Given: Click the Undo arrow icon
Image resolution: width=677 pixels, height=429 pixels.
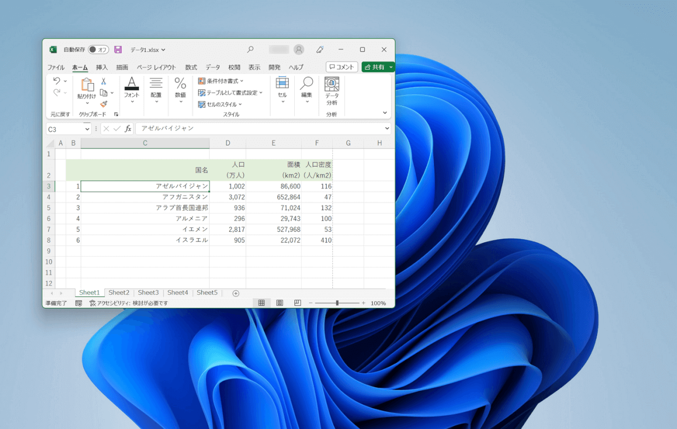Looking at the screenshot, I should click(56, 81).
